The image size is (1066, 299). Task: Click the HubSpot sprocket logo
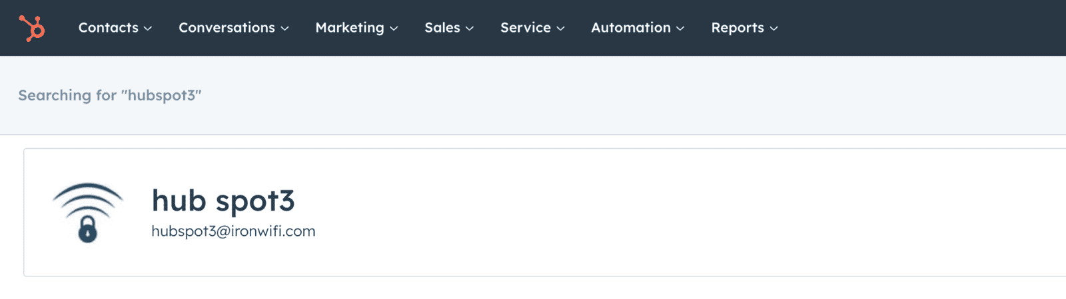(x=32, y=28)
